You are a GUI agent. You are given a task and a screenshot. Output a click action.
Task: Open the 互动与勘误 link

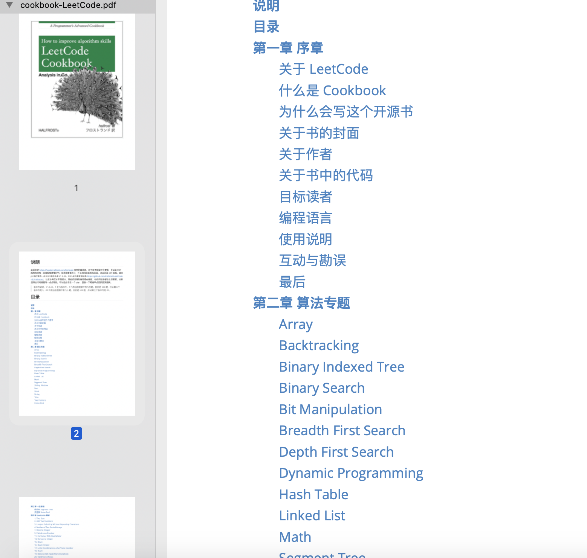pyautogui.click(x=313, y=261)
